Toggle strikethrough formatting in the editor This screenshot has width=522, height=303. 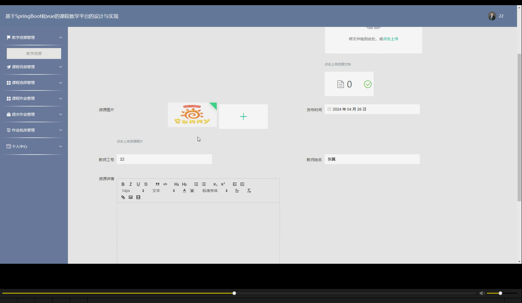pyautogui.click(x=146, y=184)
